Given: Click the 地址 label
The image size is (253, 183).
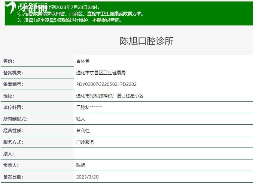Looking at the screenshot, I should click(x=9, y=96).
